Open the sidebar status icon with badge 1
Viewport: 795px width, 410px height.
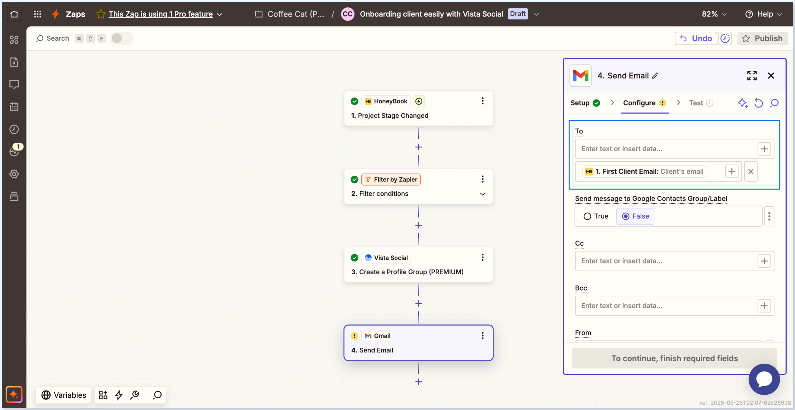(15, 151)
